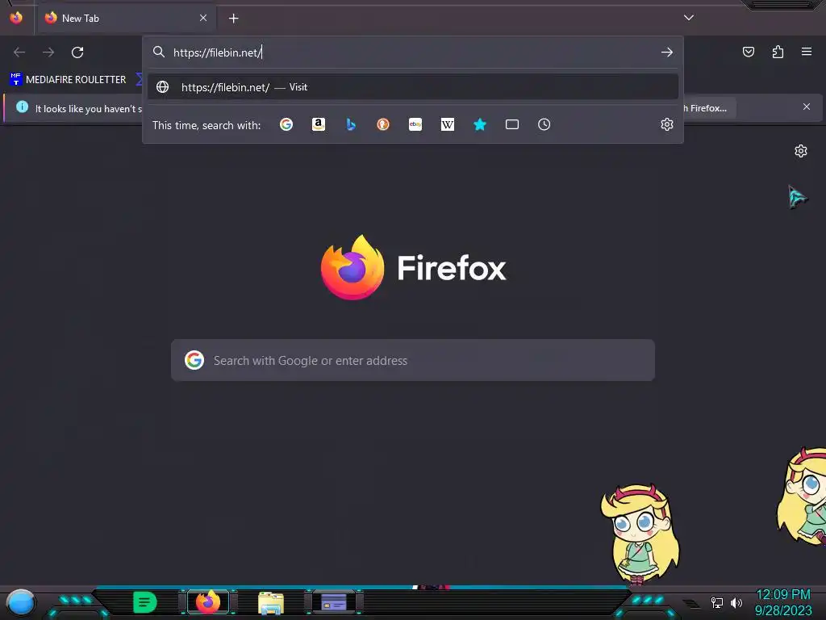
Task: Open Save to Pocket
Action: (x=748, y=52)
